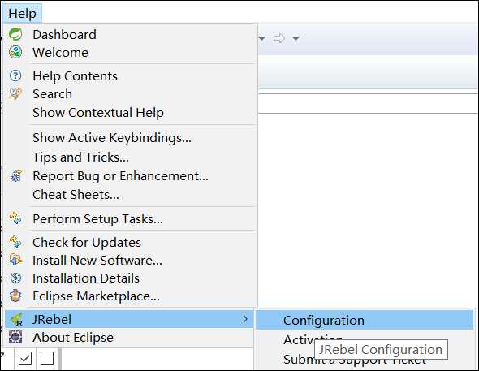Expand the JRebel submenu arrow
This screenshot has width=479, height=371.
point(245,319)
